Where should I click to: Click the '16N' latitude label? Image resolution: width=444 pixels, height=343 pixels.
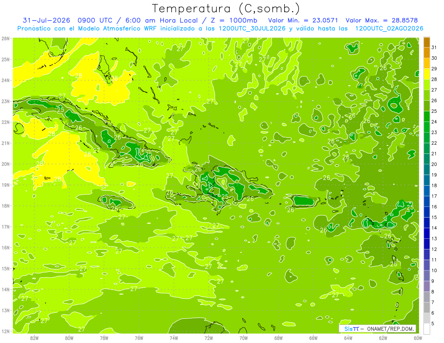click(x=6, y=248)
